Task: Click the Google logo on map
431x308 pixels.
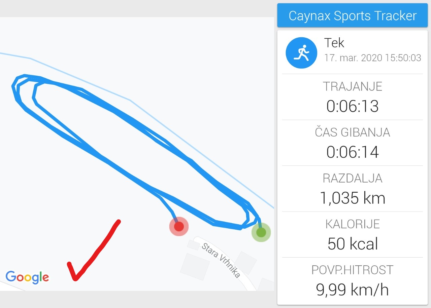Action: coord(27,278)
